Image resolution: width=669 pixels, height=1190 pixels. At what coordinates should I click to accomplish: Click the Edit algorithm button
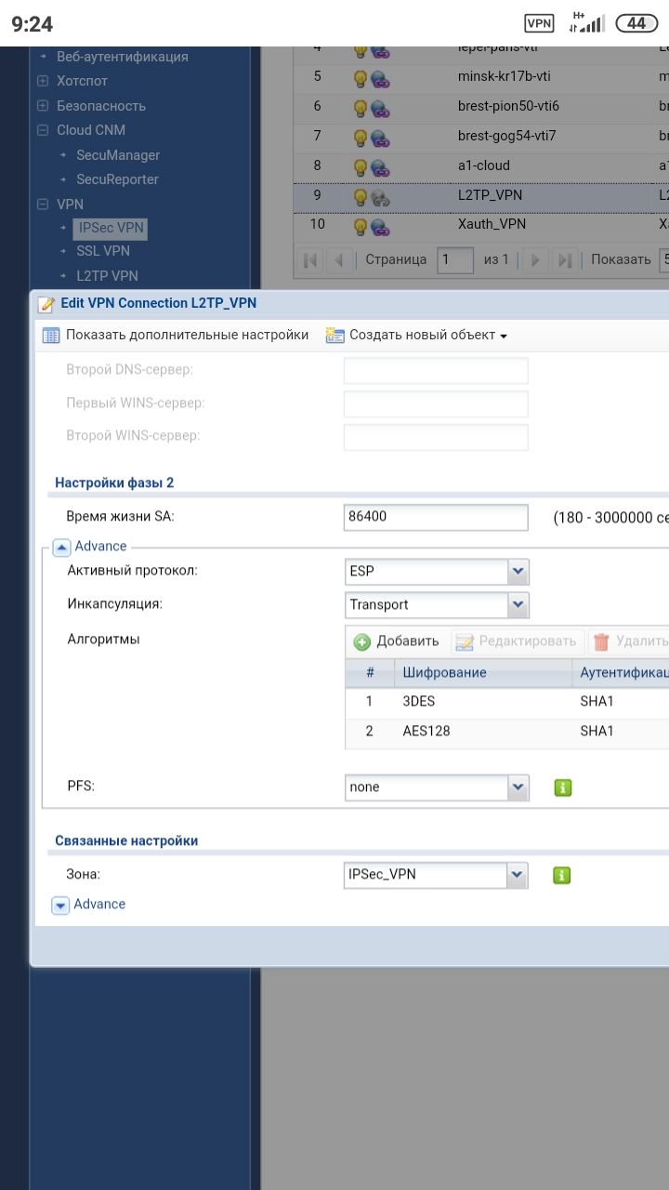[518, 641]
